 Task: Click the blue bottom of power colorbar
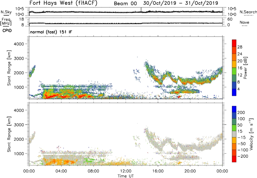[x=234, y=92]
